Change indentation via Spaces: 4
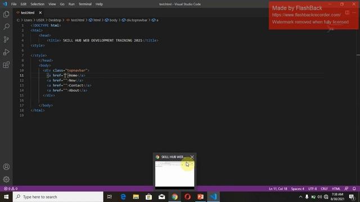The width and height of the screenshot is (360, 202). (x=298, y=189)
